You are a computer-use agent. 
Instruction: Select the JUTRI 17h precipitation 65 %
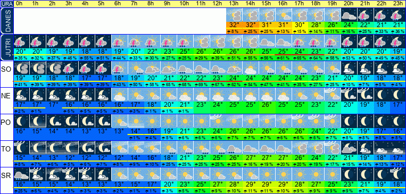[x=300, y=58]
